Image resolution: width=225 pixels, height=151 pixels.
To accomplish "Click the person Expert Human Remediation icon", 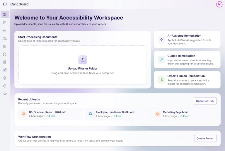I will (x=161, y=80).
